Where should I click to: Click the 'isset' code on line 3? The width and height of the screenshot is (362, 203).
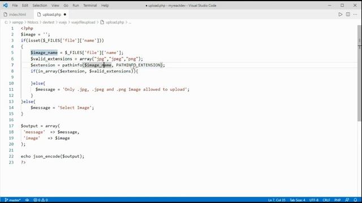click(34, 41)
